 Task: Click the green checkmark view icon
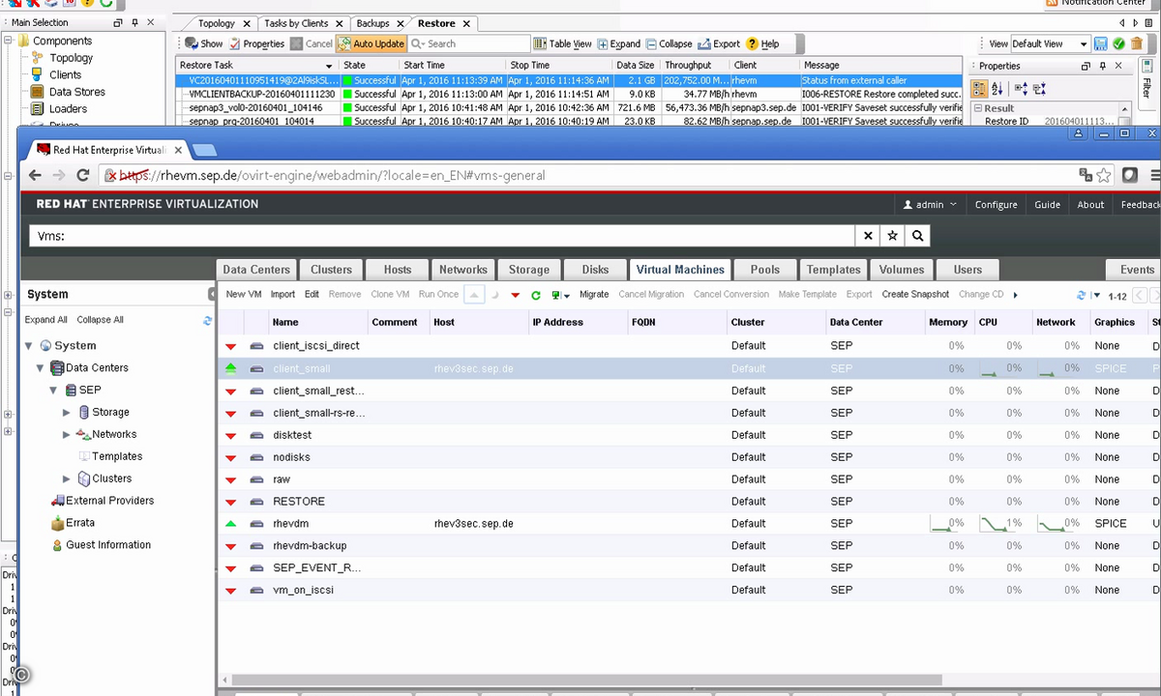[x=1118, y=43]
